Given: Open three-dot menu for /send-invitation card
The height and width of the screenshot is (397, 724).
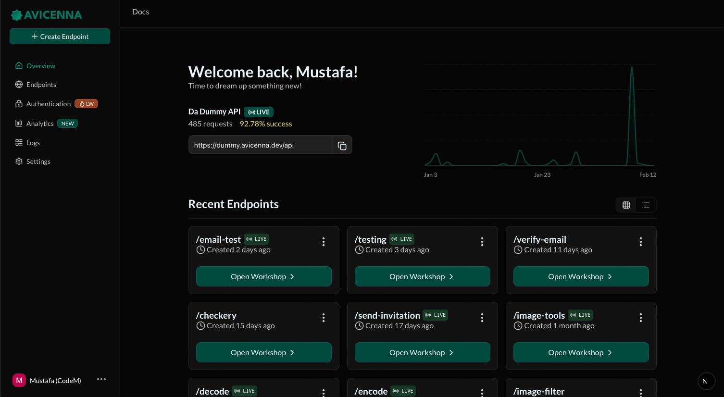Looking at the screenshot, I should click(482, 318).
